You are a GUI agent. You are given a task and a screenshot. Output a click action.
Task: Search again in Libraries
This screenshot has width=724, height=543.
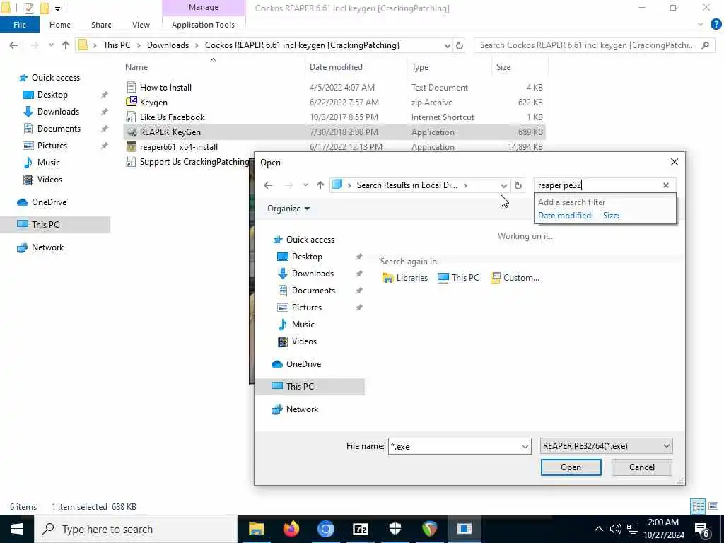pos(405,278)
